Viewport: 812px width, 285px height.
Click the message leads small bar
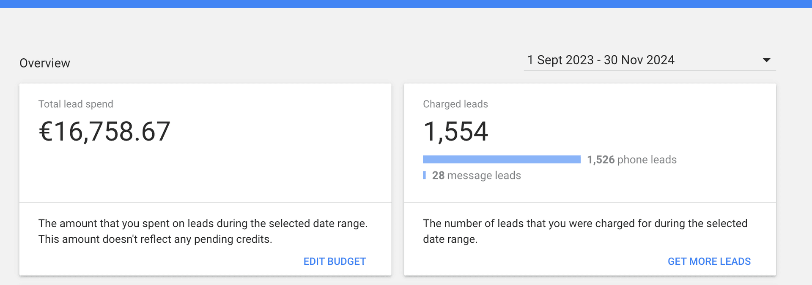tap(424, 175)
